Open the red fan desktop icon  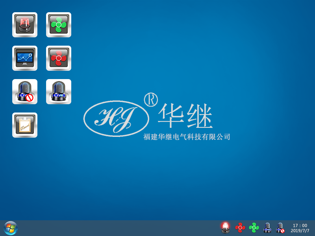tap(59, 58)
